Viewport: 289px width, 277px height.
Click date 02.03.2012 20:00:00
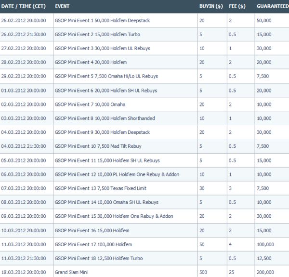pyautogui.click(x=24, y=105)
